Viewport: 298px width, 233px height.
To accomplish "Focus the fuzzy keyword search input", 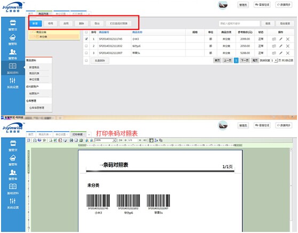I will pos(239,23).
